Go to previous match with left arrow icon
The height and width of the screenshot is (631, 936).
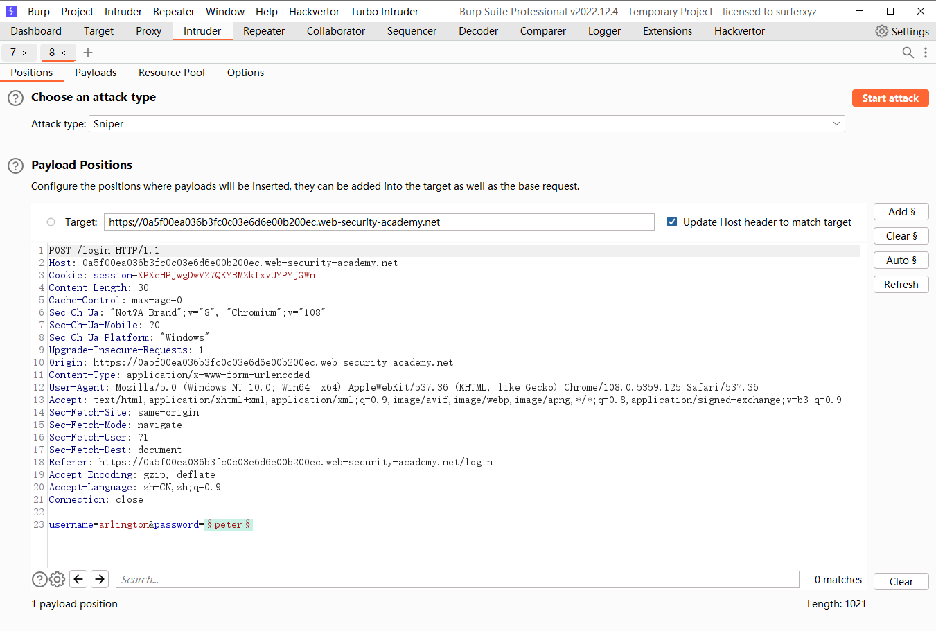tap(78, 579)
